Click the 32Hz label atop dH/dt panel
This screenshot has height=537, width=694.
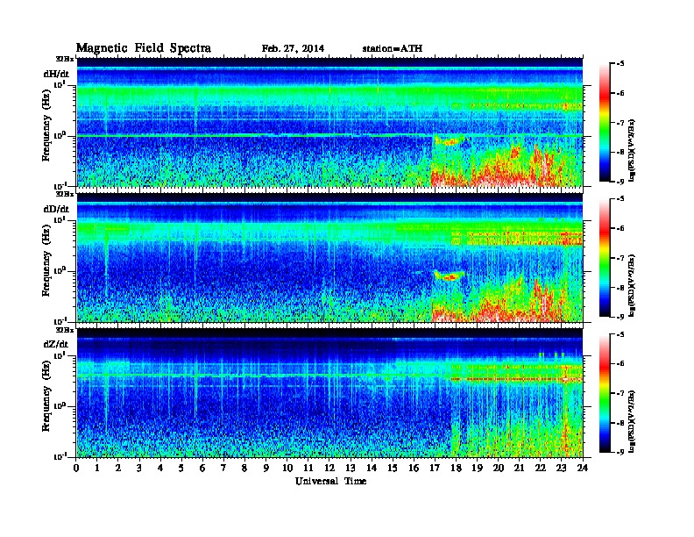click(65, 58)
